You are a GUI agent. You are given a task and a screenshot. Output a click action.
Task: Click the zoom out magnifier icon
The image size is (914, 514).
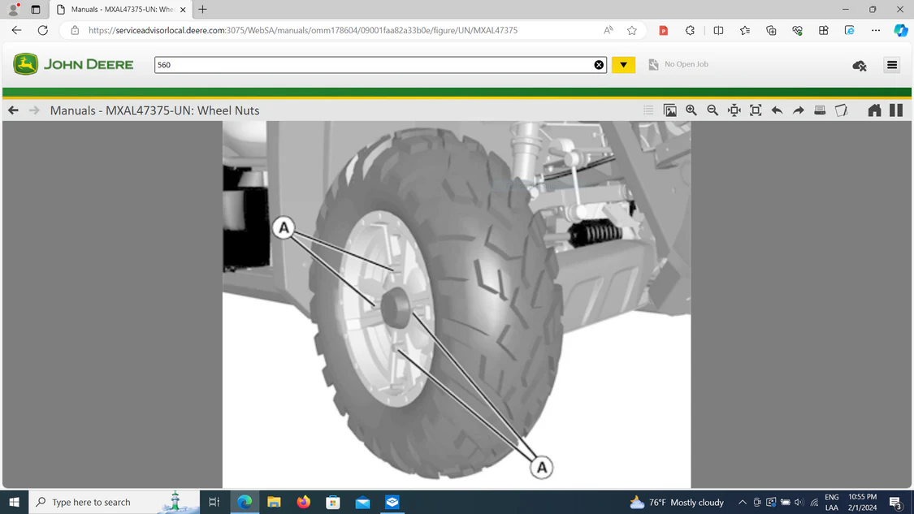point(713,110)
